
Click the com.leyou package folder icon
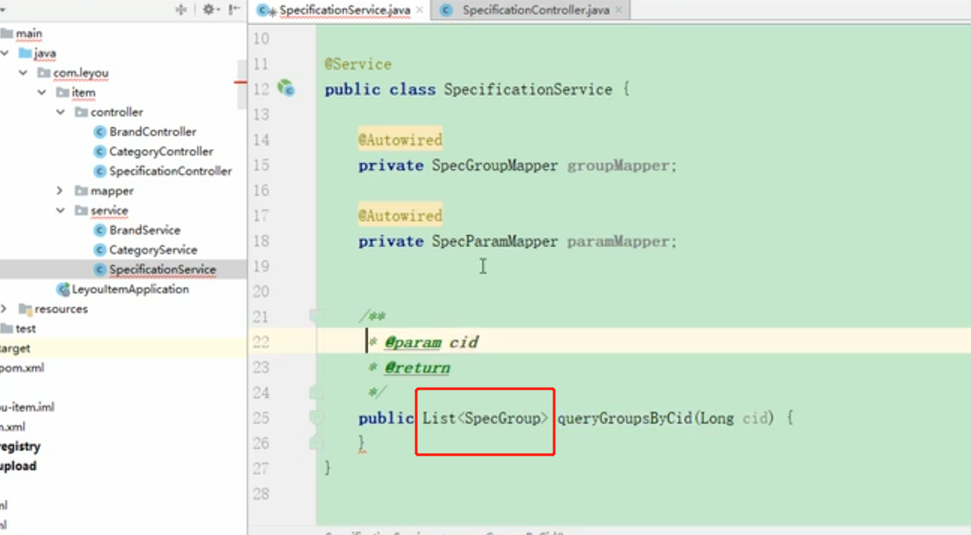click(44, 73)
